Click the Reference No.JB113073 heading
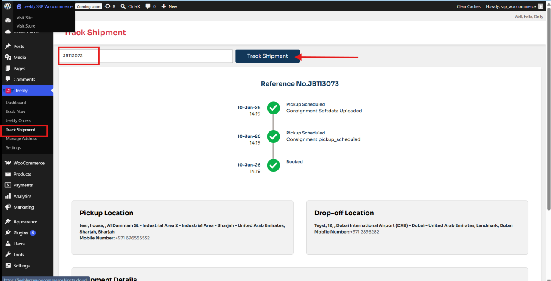The height and width of the screenshot is (281, 551). (x=300, y=84)
